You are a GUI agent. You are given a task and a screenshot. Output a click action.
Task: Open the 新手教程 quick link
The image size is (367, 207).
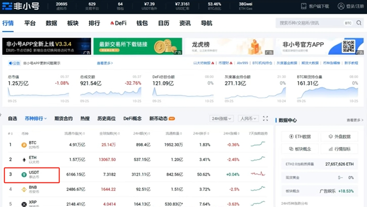[x=351, y=63]
